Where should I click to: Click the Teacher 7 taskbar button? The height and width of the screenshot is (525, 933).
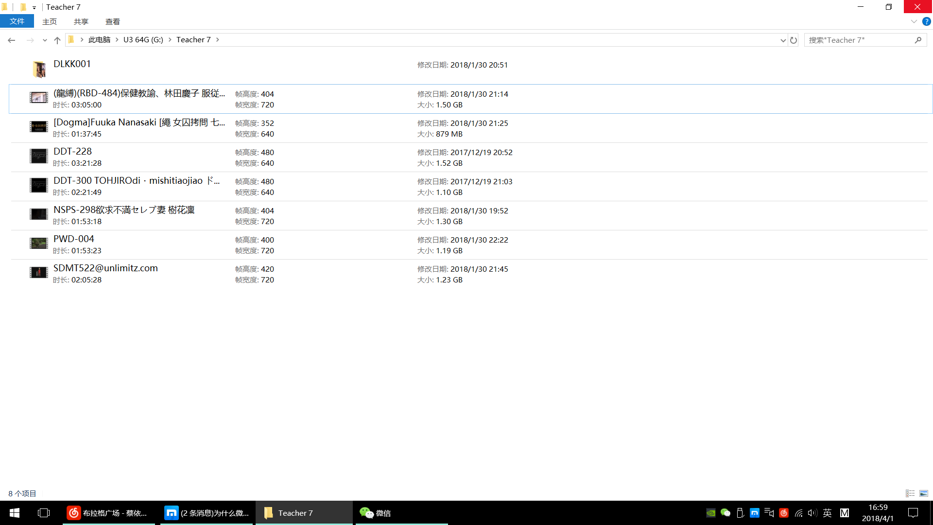point(304,513)
